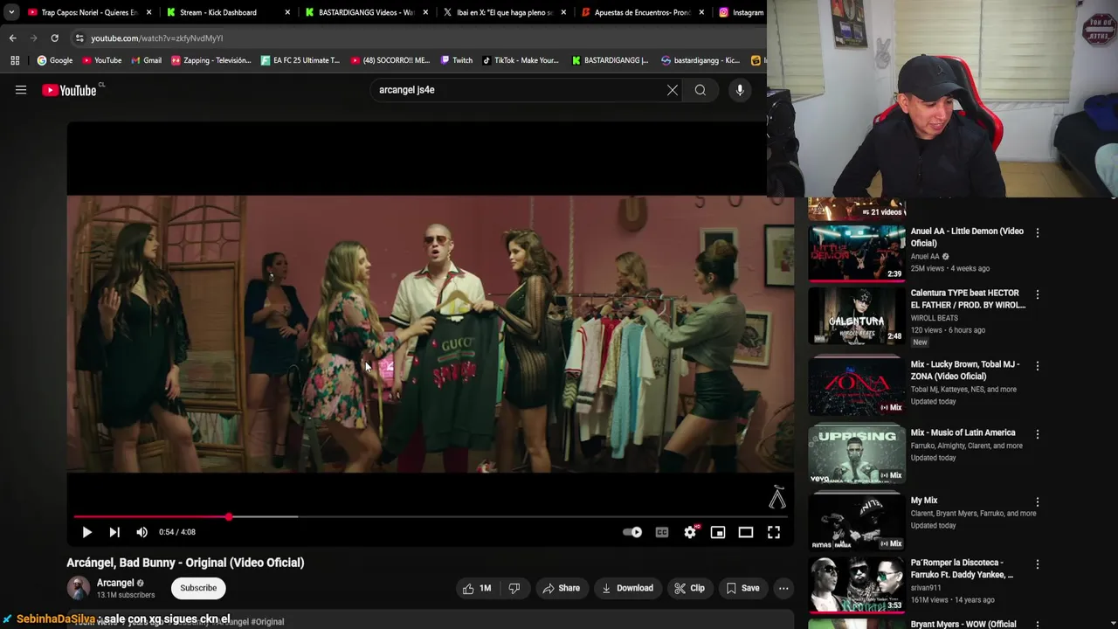Open the Google bookmark
The width and height of the screenshot is (1118, 629).
[x=54, y=60]
